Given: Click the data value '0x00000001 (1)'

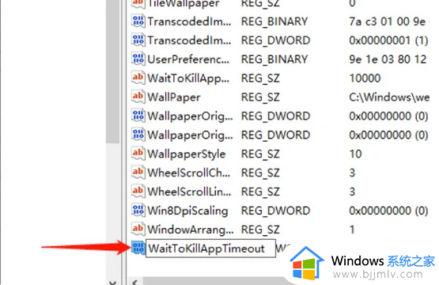Looking at the screenshot, I should [x=388, y=40].
